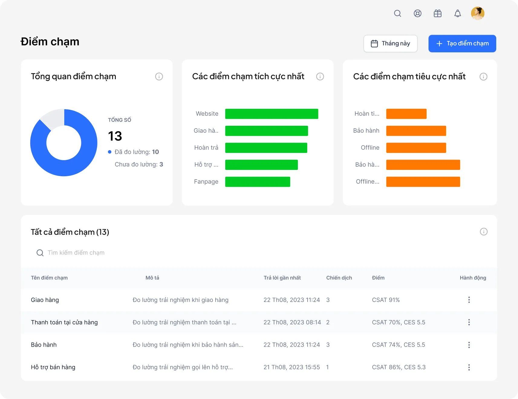Open three-dot menu for 'Hỗ trợ bán hàng'
518x399 pixels.
coord(469,367)
